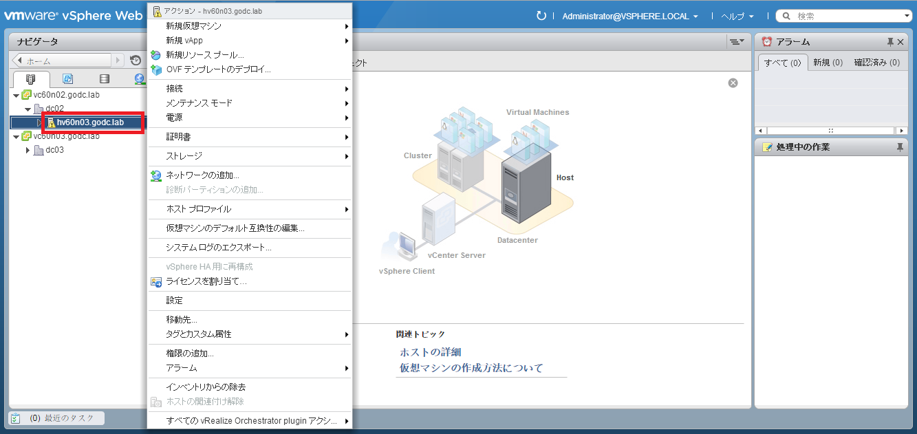Open the ヘルプ dropdown menu
This screenshot has height=434, width=917.
click(737, 16)
